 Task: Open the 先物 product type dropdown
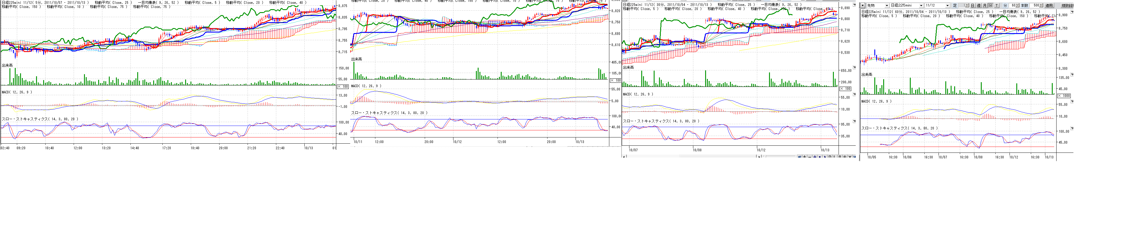(887, 6)
